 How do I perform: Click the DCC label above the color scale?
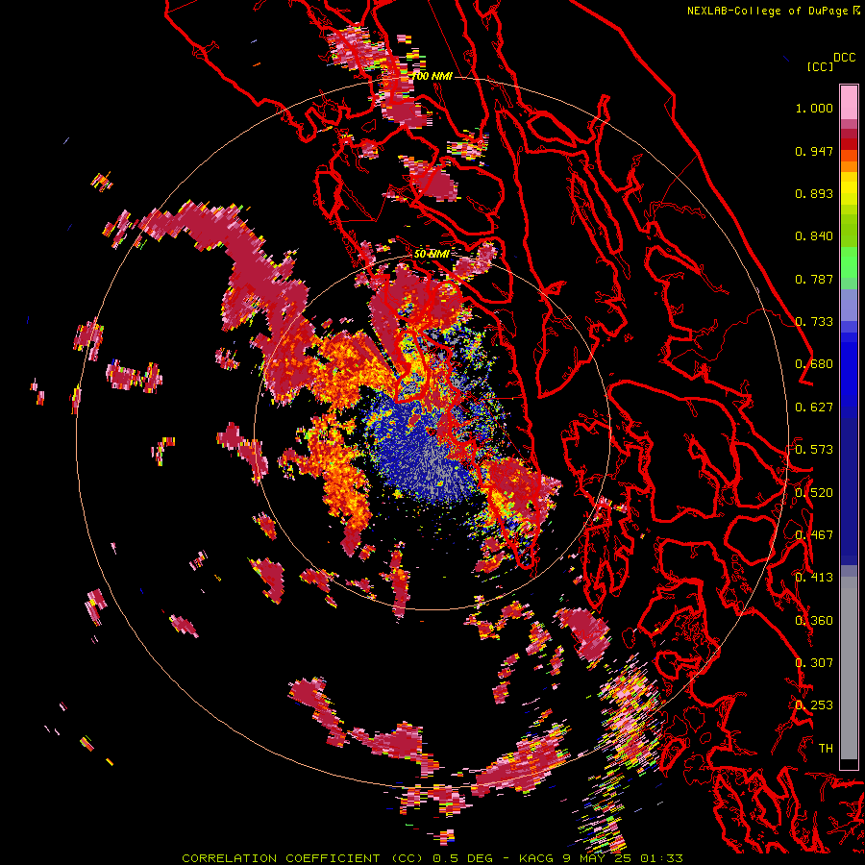845,57
